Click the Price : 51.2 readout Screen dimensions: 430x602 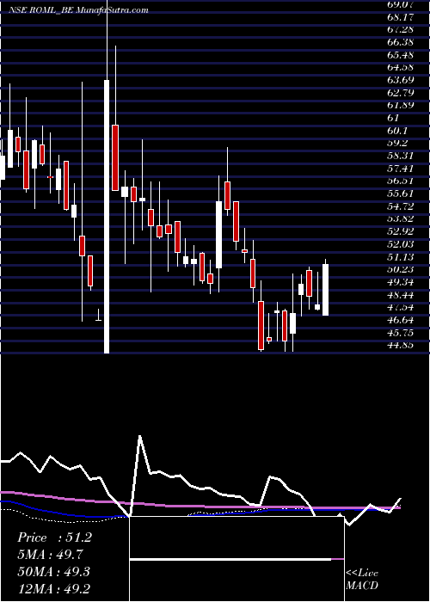[54, 537]
